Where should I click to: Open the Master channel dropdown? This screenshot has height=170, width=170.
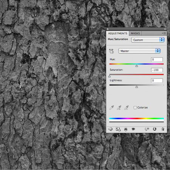[139, 51]
